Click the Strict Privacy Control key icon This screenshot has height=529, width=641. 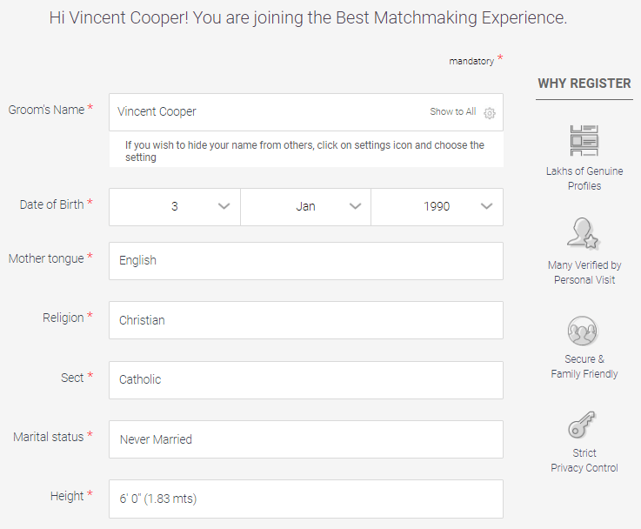[582, 425]
